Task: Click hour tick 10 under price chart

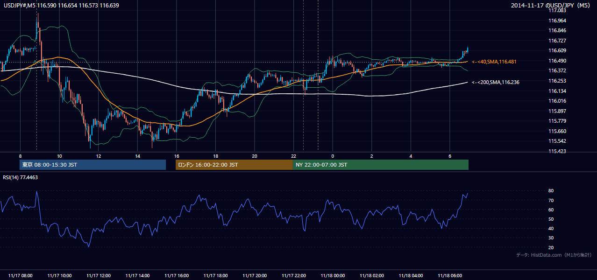Action: tap(59, 156)
